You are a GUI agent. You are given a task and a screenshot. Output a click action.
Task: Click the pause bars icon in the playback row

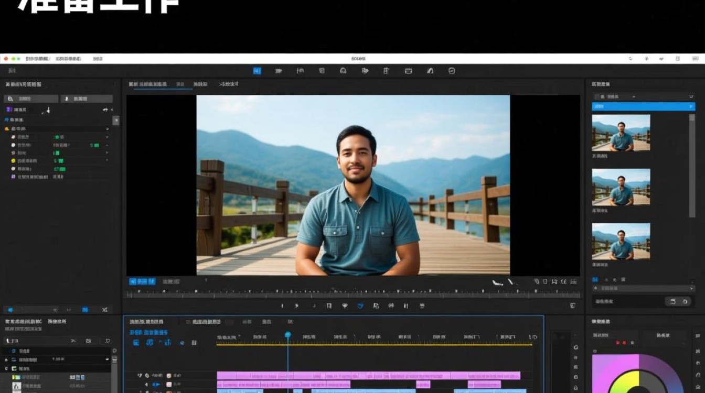coord(405,305)
